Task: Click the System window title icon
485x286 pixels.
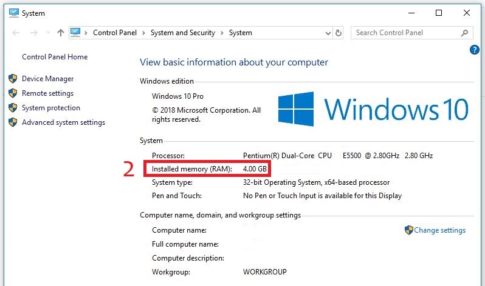Action: coord(13,13)
